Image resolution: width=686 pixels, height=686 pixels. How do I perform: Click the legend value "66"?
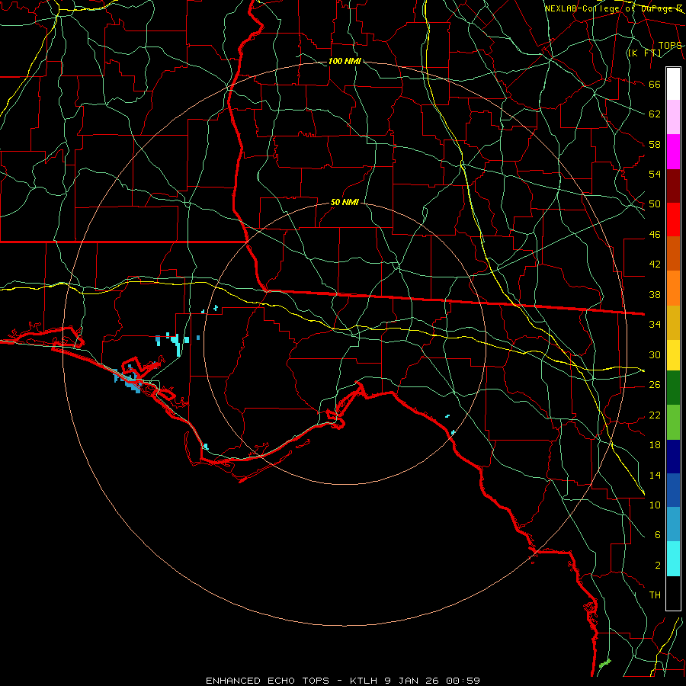pyautogui.click(x=655, y=84)
